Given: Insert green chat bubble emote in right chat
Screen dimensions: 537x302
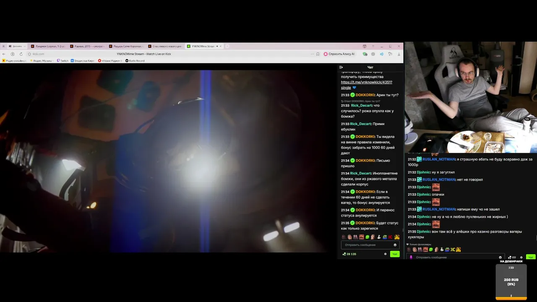Looking at the screenshot, I should click(431, 250).
